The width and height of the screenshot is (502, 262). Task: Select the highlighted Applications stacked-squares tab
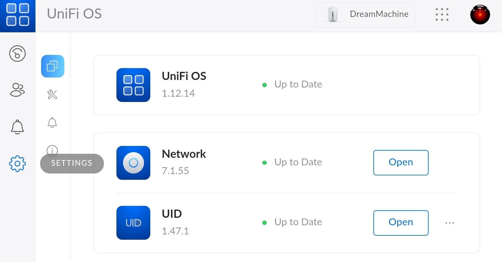point(52,66)
